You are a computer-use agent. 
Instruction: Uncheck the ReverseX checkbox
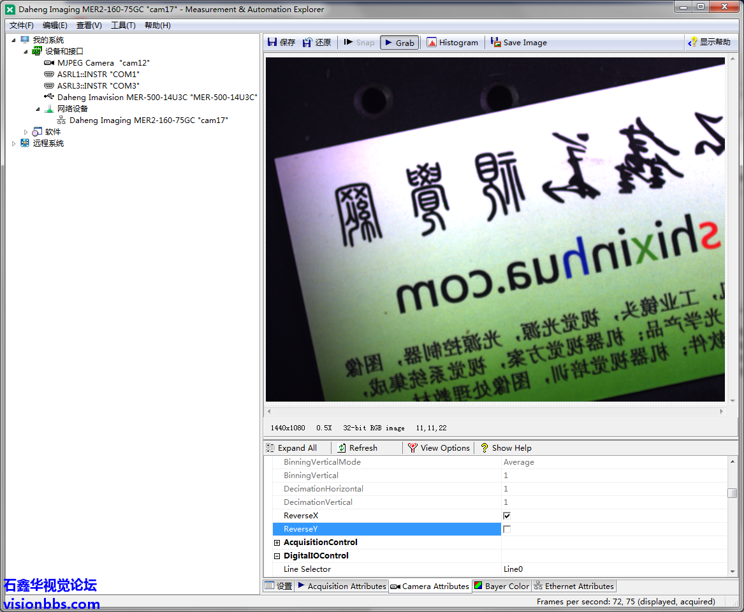507,516
